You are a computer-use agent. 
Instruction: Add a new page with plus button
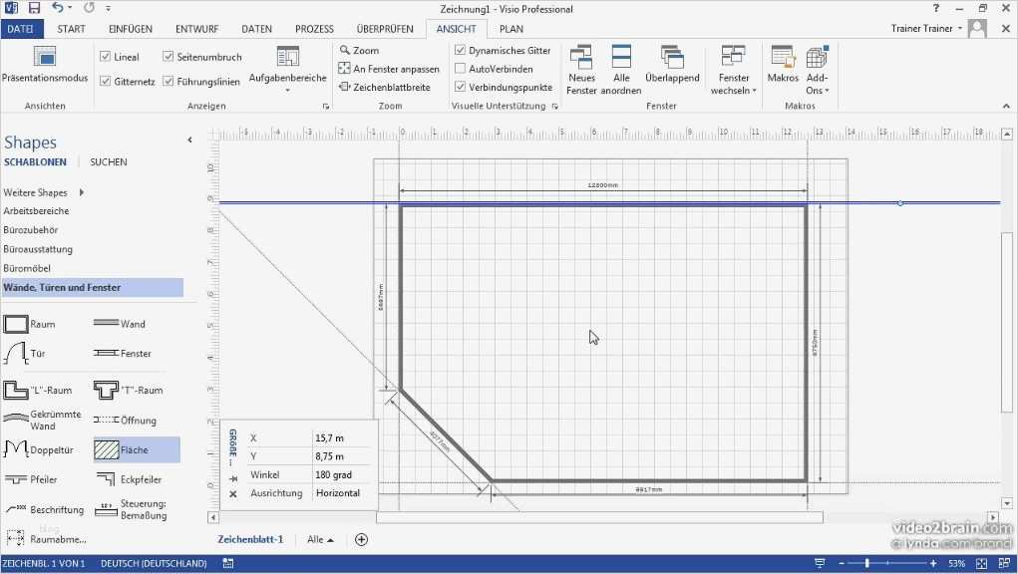(362, 539)
